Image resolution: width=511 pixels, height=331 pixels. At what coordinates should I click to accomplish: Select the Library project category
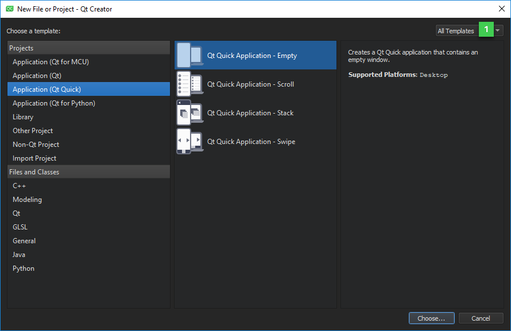(x=23, y=117)
